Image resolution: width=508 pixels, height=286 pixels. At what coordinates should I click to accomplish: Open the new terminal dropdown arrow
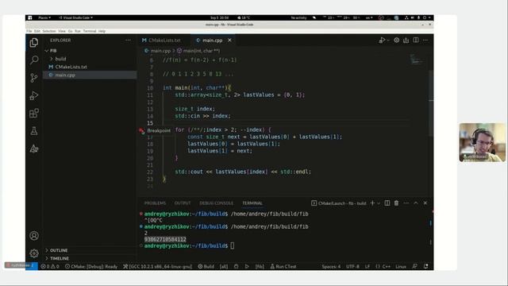[379, 203]
